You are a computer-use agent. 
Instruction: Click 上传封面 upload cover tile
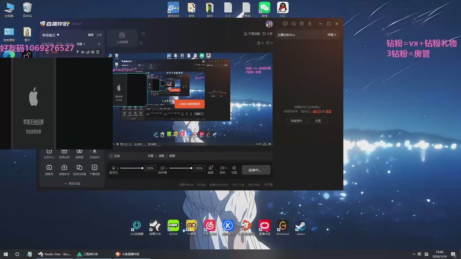point(122,38)
